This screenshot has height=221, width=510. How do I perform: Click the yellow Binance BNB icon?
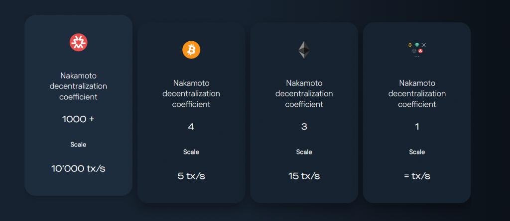[x=410, y=45]
